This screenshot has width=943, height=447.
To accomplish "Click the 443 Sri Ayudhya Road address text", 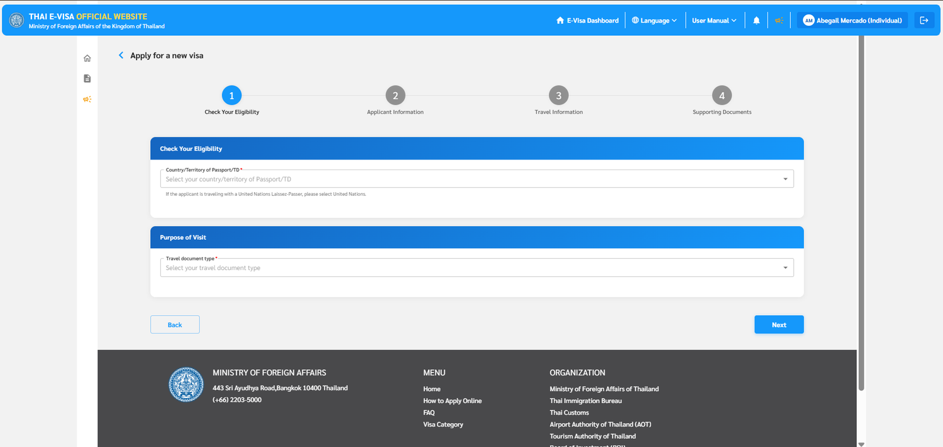I will point(280,388).
